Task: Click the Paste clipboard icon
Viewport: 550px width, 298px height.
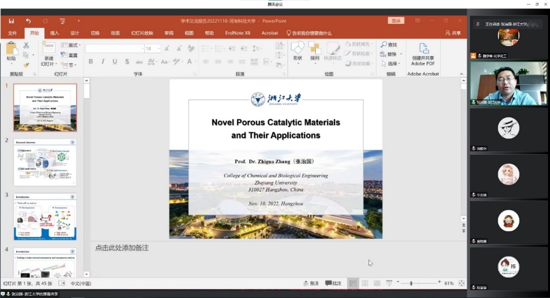Action: 11,49
